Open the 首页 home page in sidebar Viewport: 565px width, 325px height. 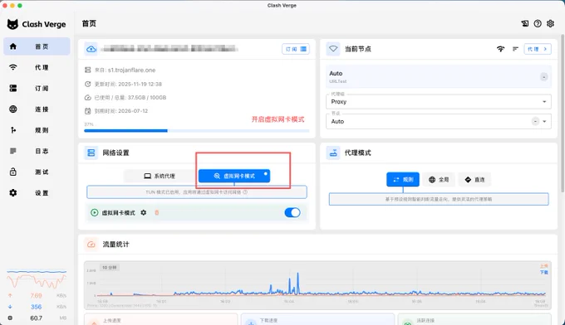coord(37,46)
